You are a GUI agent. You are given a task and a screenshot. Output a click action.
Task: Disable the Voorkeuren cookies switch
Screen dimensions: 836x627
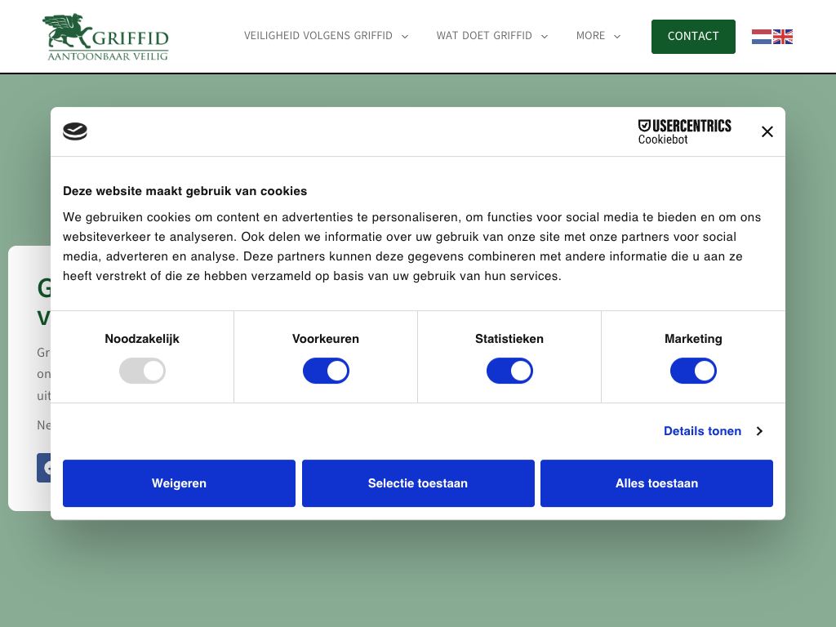pyautogui.click(x=326, y=371)
